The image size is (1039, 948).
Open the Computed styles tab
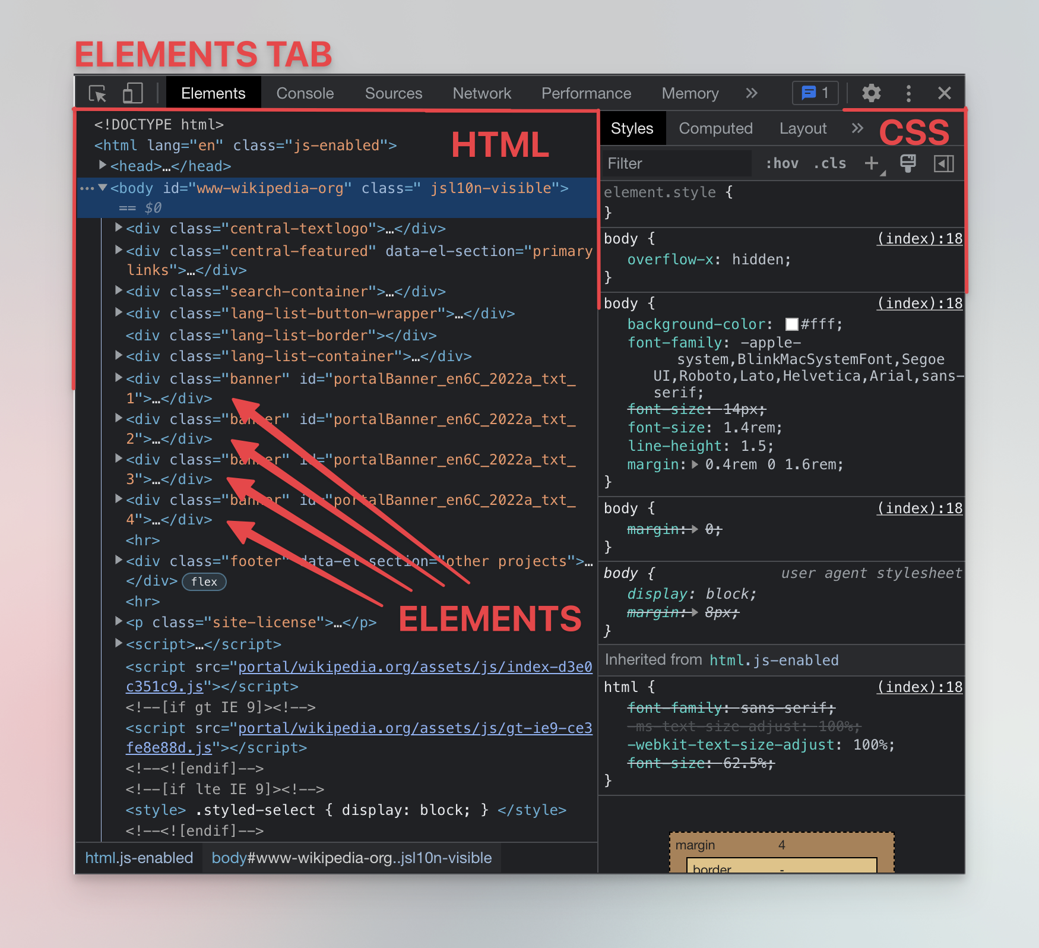click(x=715, y=128)
